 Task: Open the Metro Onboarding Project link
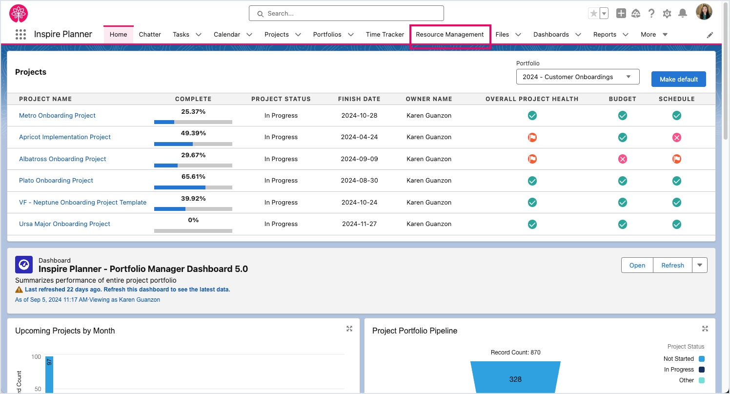coord(57,116)
